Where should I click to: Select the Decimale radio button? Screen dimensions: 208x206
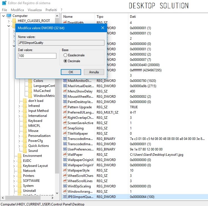66,61
